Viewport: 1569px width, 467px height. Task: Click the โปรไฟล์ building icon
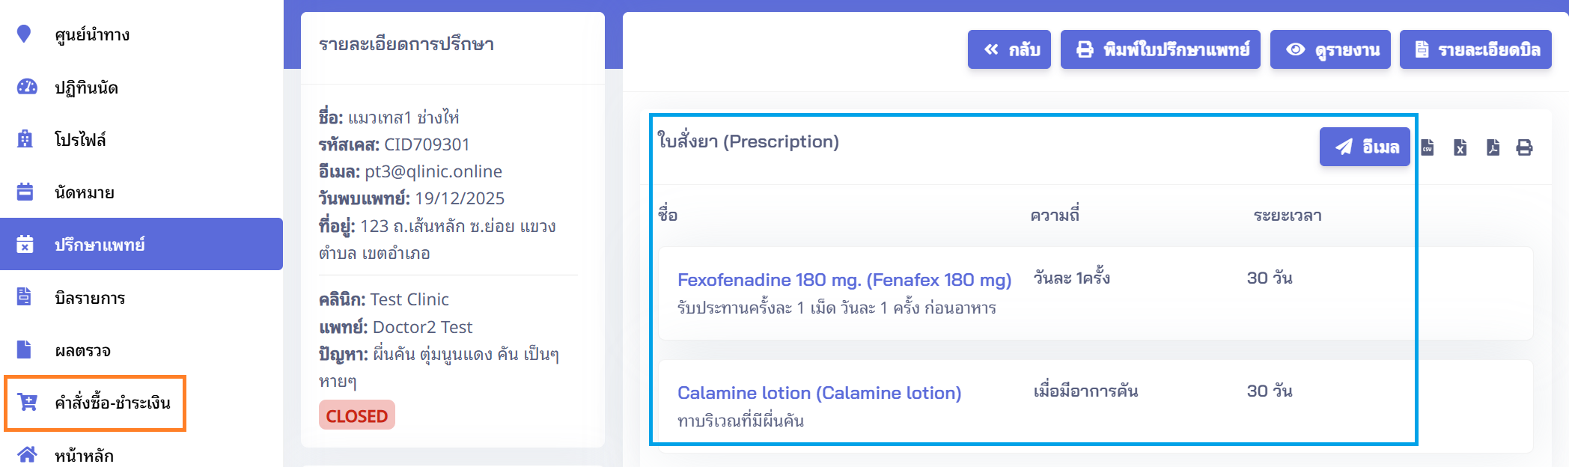[x=25, y=139]
